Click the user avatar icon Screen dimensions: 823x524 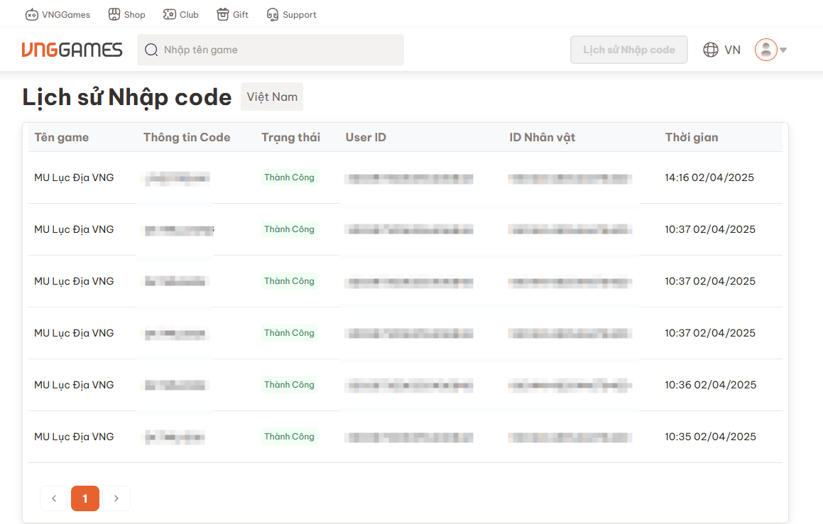pos(765,50)
